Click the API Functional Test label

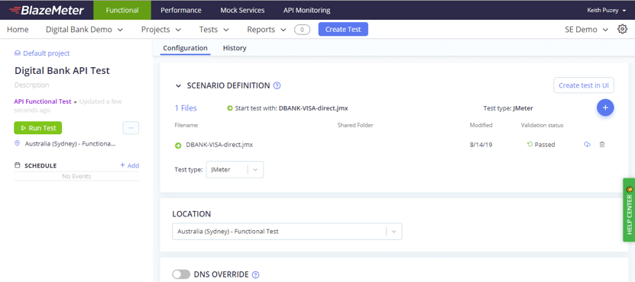click(x=43, y=101)
